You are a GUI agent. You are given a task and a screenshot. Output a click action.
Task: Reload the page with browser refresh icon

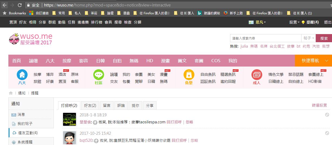click(x=20, y=5)
